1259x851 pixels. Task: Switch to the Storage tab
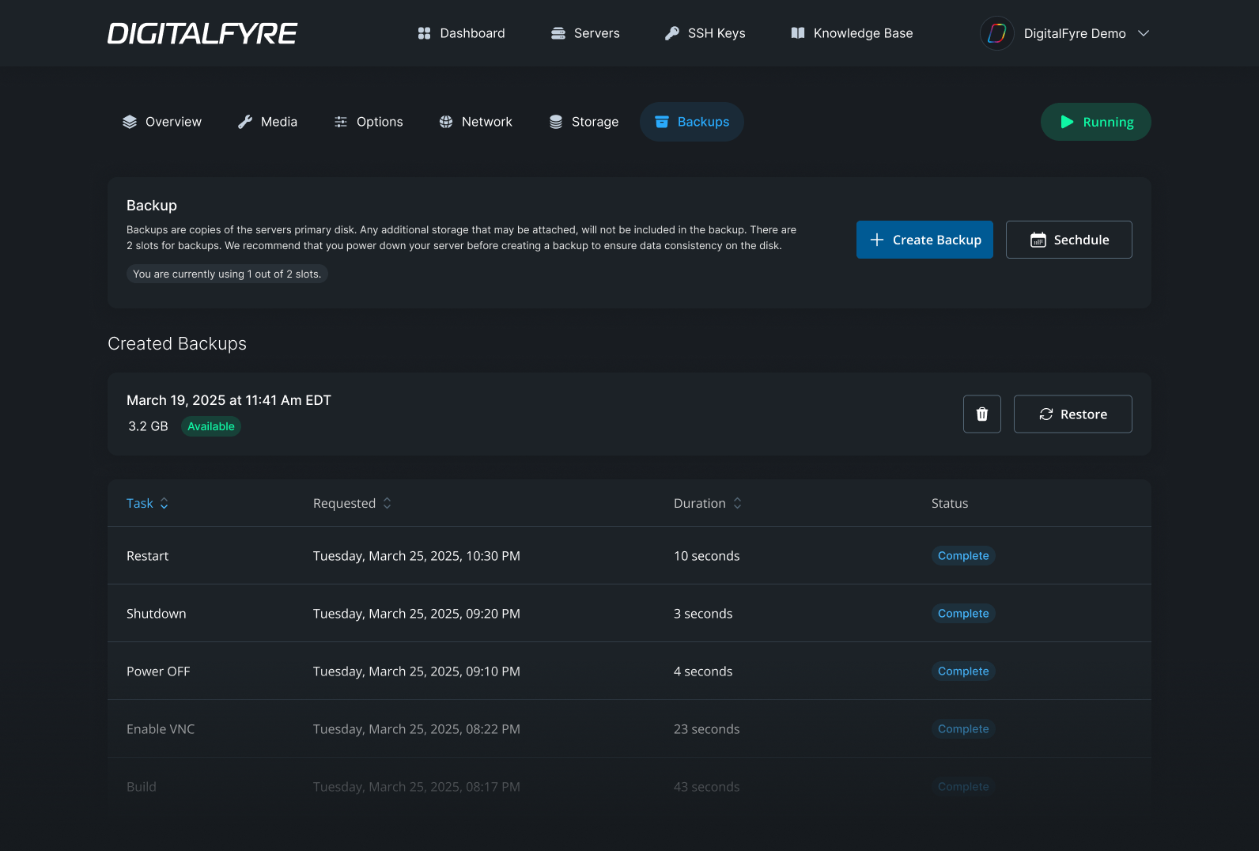pyautogui.click(x=584, y=122)
